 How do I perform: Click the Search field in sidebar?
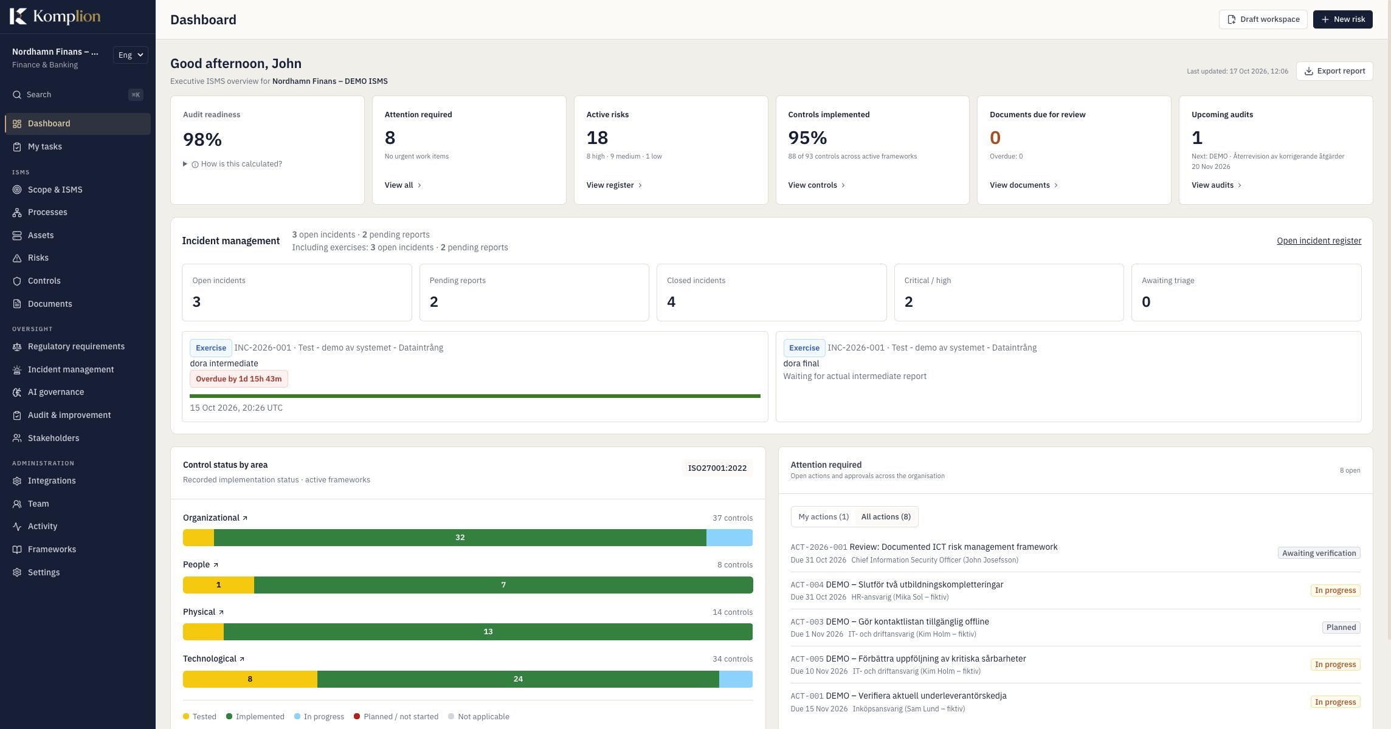click(78, 95)
